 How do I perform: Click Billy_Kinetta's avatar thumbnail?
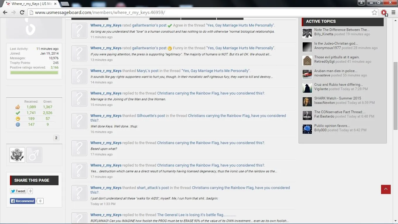(307, 33)
